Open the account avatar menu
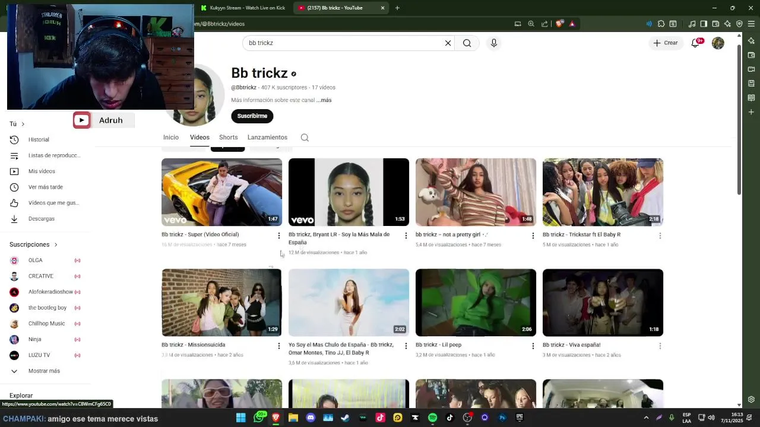 coord(718,43)
